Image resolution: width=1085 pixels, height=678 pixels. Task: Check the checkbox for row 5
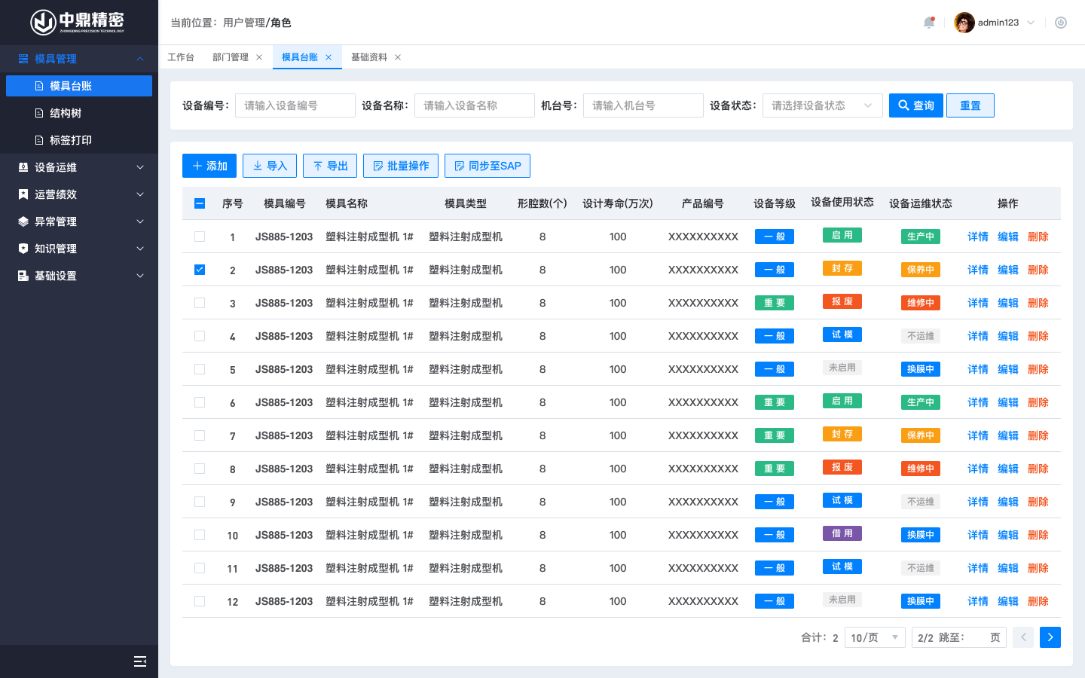point(200,369)
